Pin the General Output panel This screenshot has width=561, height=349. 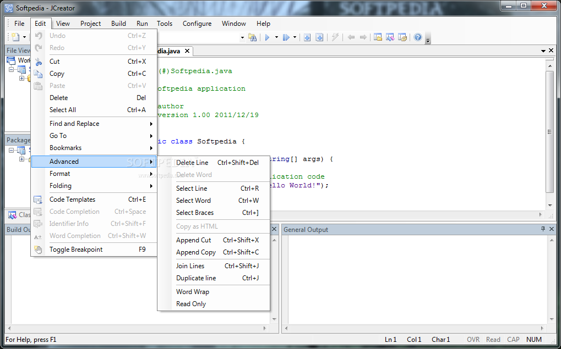(x=543, y=229)
